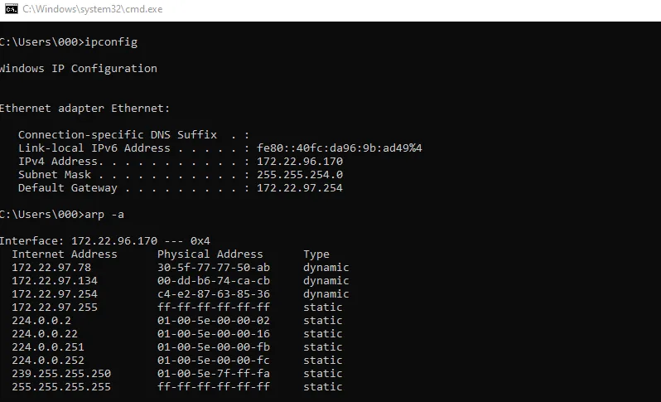This screenshot has width=661, height=402.
Task: Click the ARP entry 224.0.0.251
Action: coord(48,346)
